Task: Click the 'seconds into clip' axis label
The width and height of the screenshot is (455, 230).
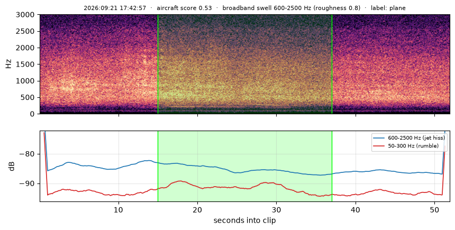Action: [x=244, y=220]
